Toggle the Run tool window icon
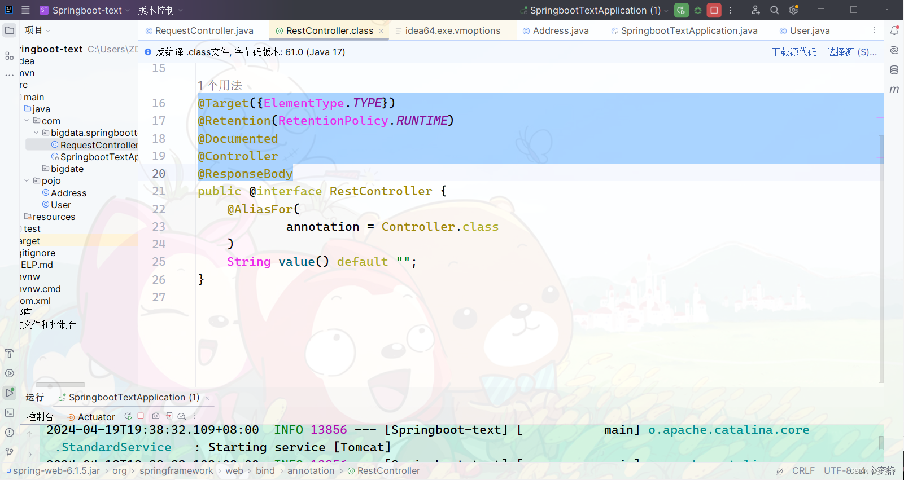 (10, 393)
